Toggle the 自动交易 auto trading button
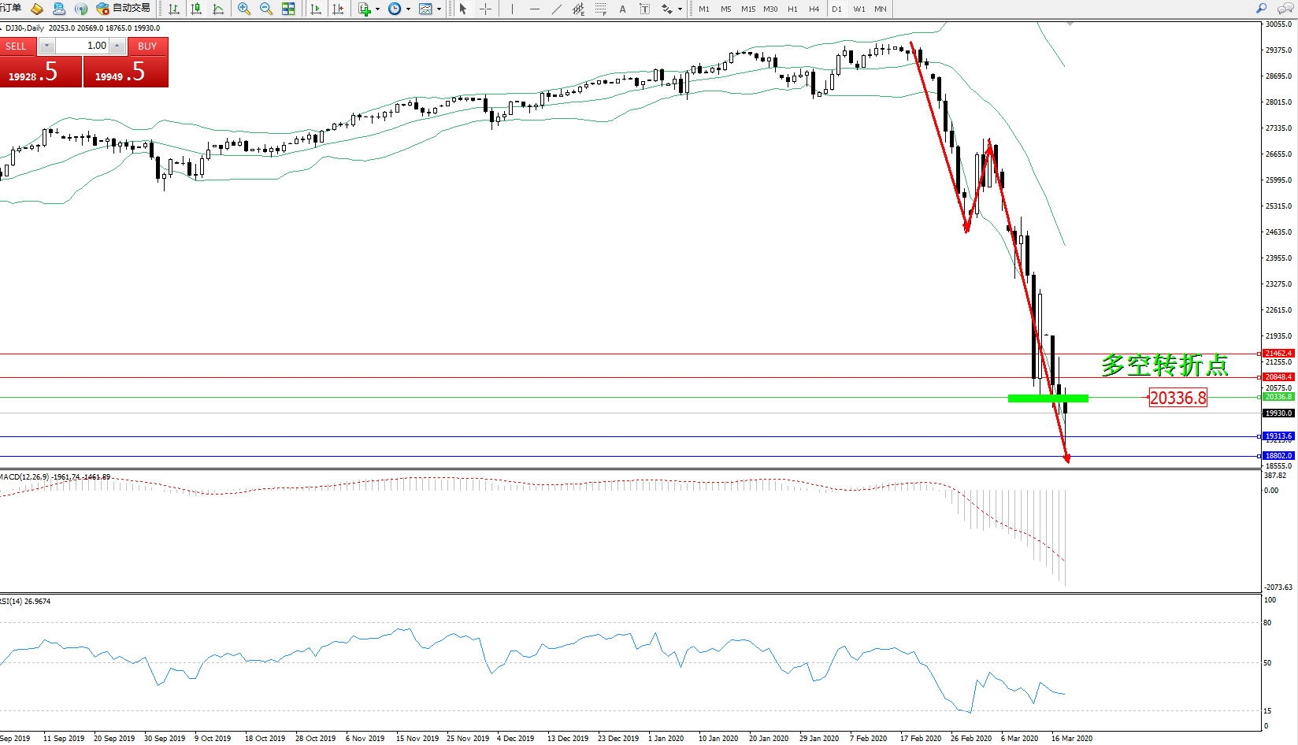Viewport: 1298px width, 745px height. click(123, 9)
